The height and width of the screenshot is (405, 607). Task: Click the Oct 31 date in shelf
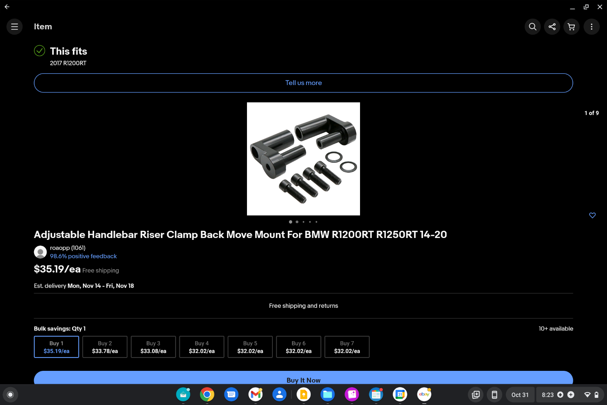click(x=520, y=395)
